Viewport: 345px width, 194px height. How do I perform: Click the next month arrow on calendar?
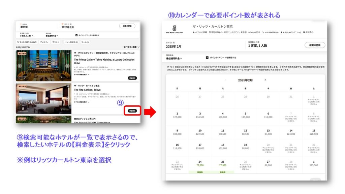click(x=265, y=80)
